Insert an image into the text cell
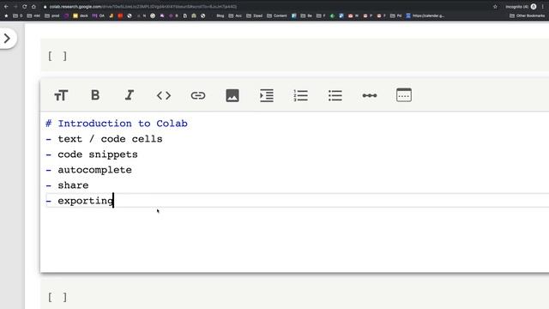This screenshot has height=309, width=549. point(232,95)
